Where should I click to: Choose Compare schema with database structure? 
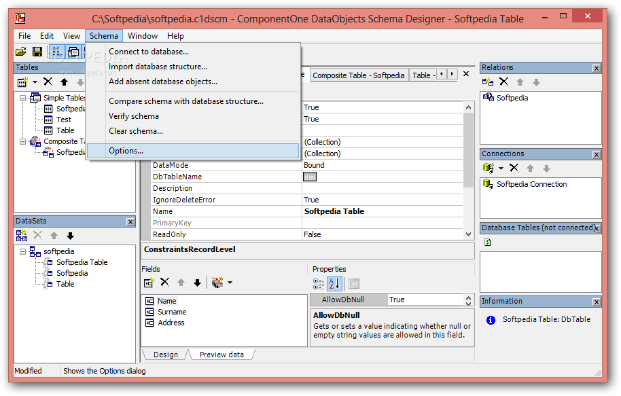click(193, 101)
